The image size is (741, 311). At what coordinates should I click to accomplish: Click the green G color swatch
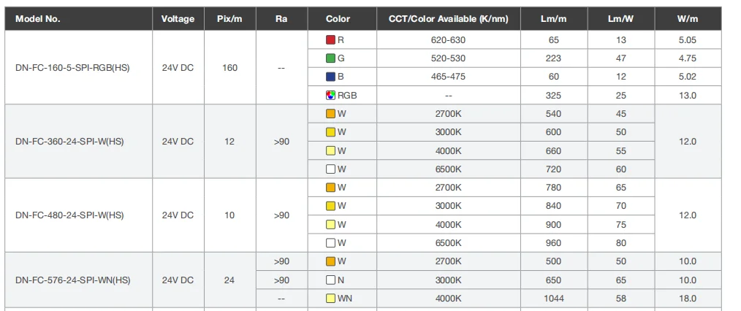click(x=330, y=58)
